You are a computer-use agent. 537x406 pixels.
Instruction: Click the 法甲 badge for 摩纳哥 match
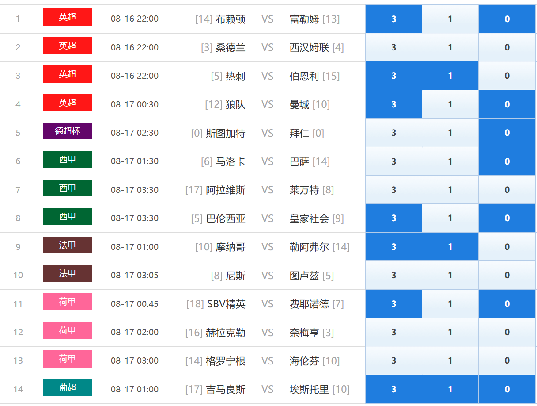point(68,245)
